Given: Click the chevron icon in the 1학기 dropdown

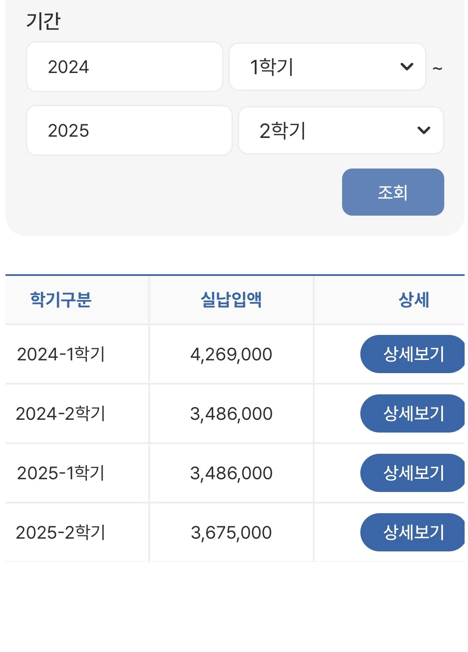Looking at the screenshot, I should (407, 67).
